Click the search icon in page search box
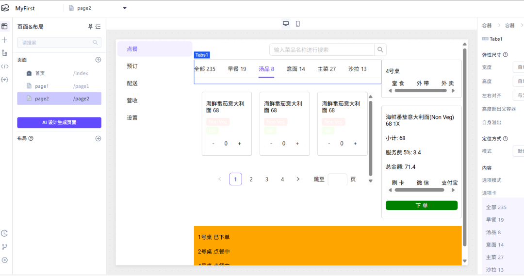This screenshot has width=524, height=276. (x=95, y=42)
